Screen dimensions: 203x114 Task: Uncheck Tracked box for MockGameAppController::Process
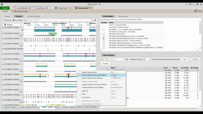104,38
